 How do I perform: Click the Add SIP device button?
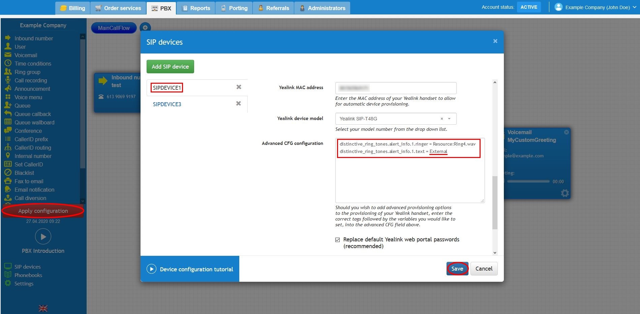tap(170, 67)
